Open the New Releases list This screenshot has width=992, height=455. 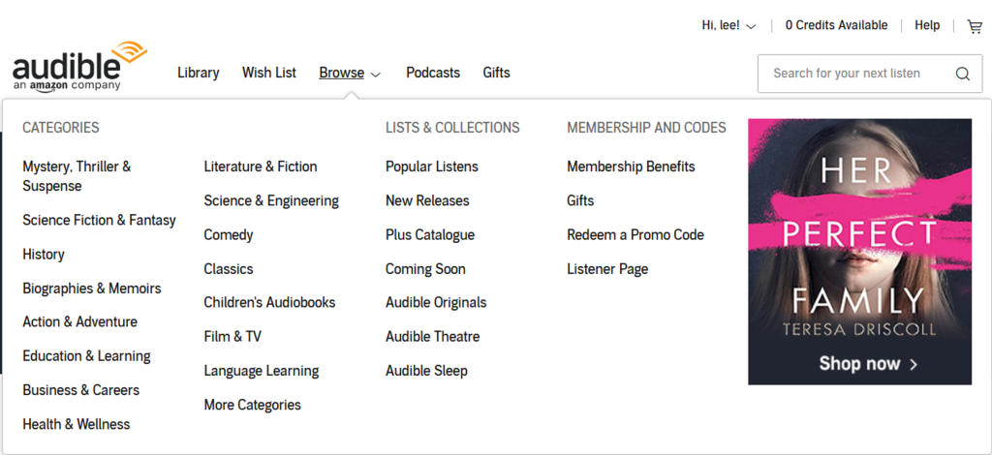point(427,200)
